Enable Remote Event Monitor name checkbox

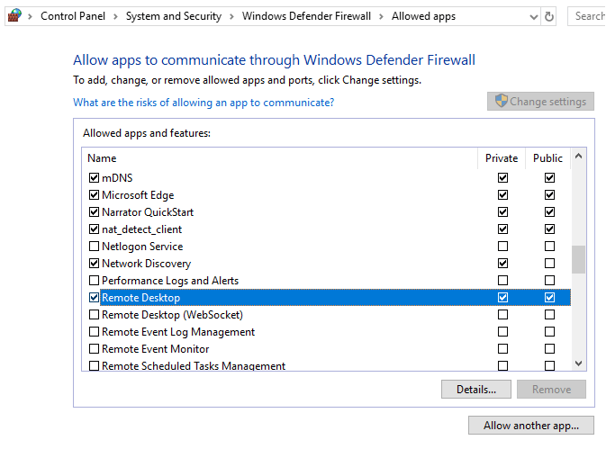[x=94, y=348]
